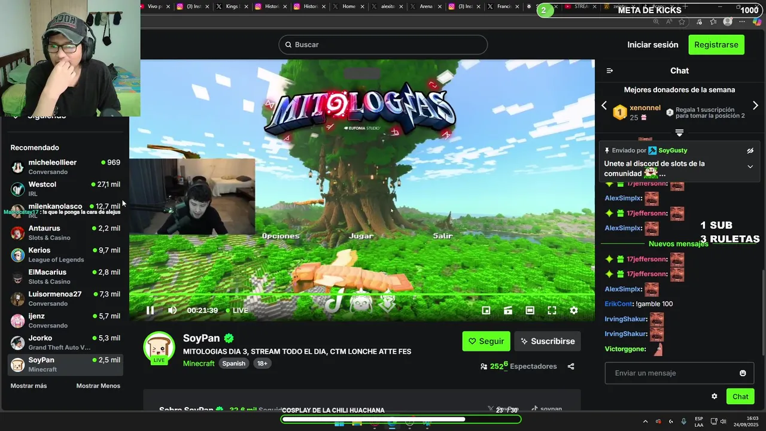Show next top donor with right arrow
Image resolution: width=766 pixels, height=431 pixels.
click(755, 105)
